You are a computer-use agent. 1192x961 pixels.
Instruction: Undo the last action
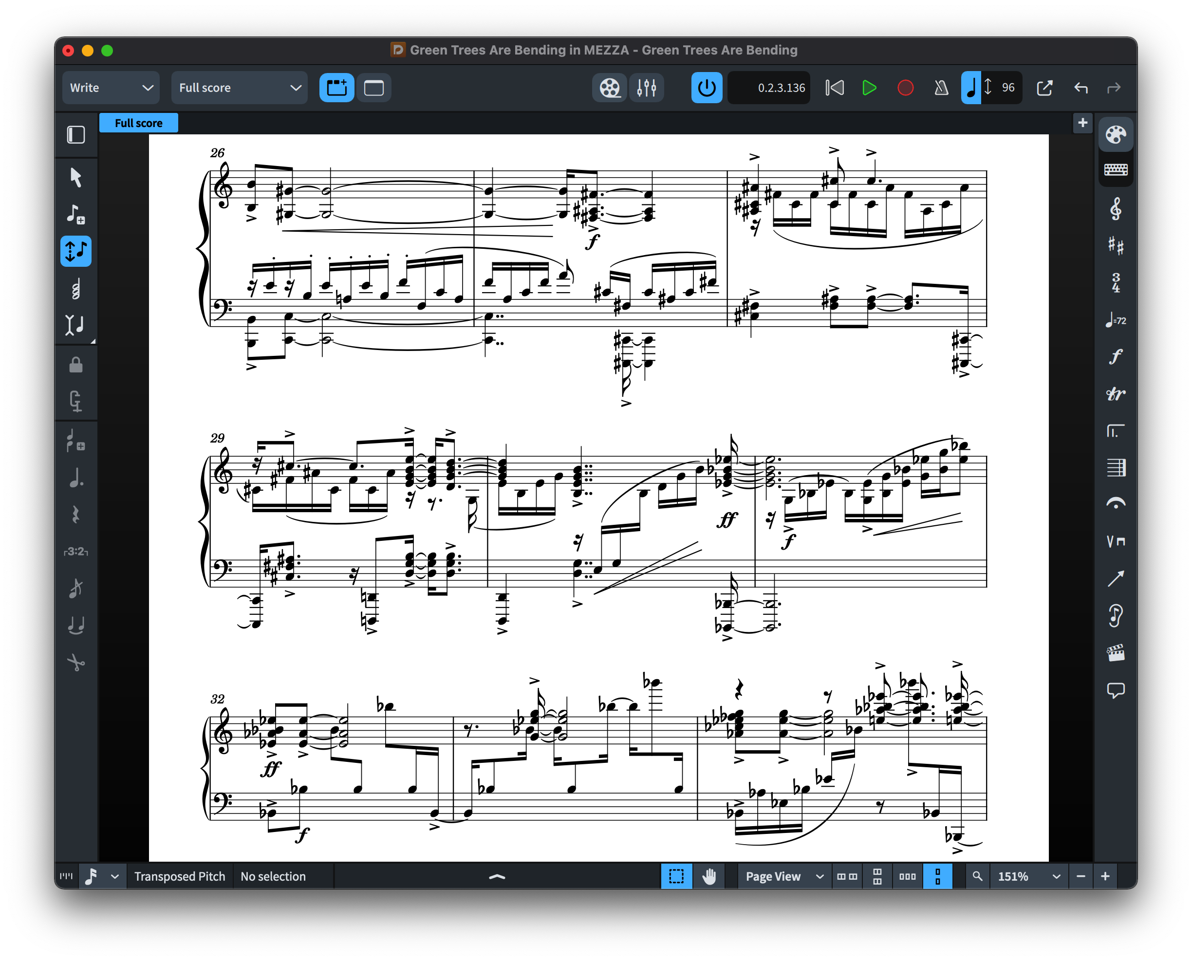[x=1080, y=88]
